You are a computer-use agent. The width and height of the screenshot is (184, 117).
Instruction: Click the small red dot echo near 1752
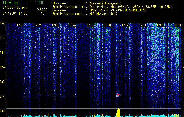(41, 94)
